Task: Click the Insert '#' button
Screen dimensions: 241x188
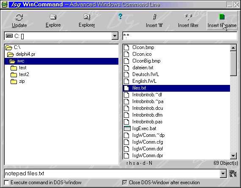Action: point(154,21)
